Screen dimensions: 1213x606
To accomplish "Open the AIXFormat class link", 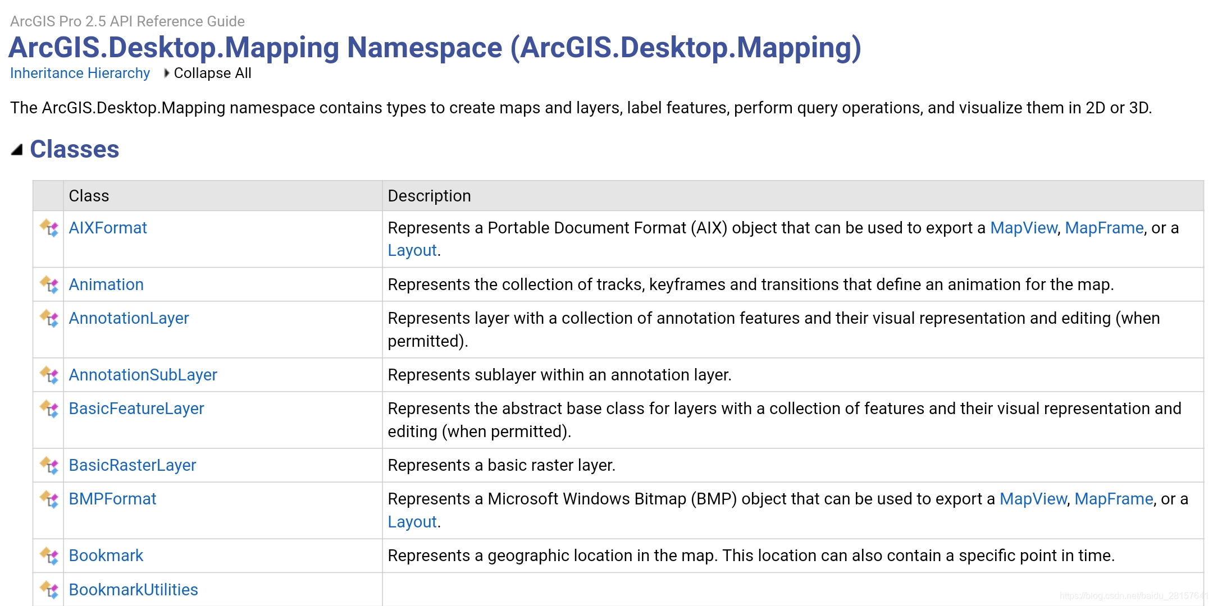I will 108,228.
